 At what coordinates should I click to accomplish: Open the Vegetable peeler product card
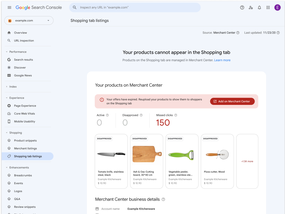click(x=182, y=161)
